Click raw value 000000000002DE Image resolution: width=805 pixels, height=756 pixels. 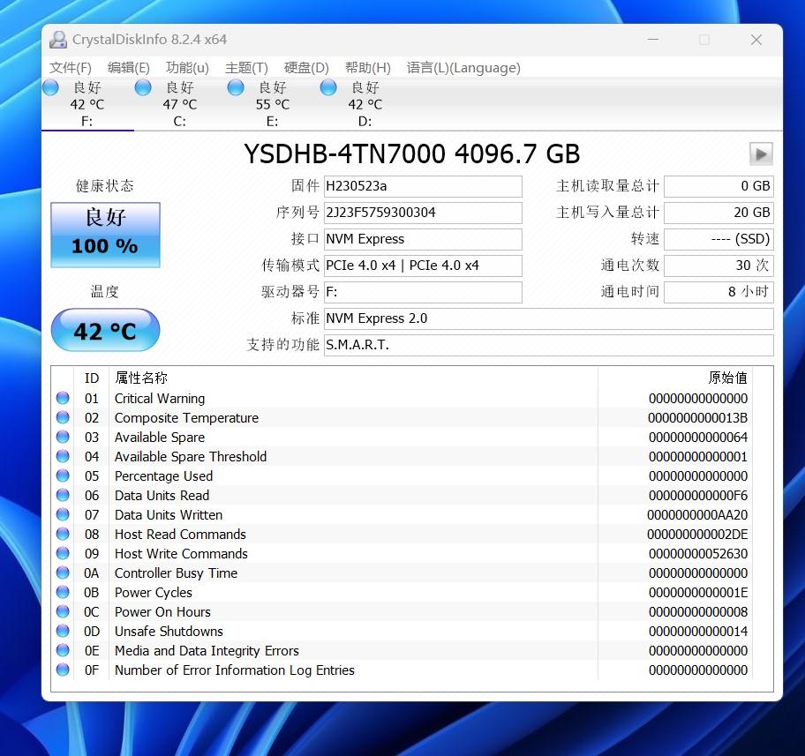tap(697, 535)
